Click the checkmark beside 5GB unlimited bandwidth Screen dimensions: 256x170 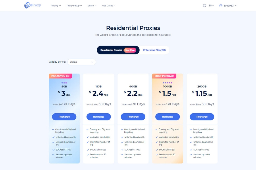53,137
